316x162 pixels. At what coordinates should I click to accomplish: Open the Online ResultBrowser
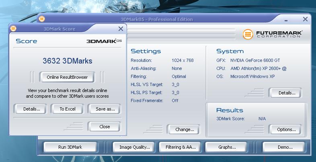(67, 77)
